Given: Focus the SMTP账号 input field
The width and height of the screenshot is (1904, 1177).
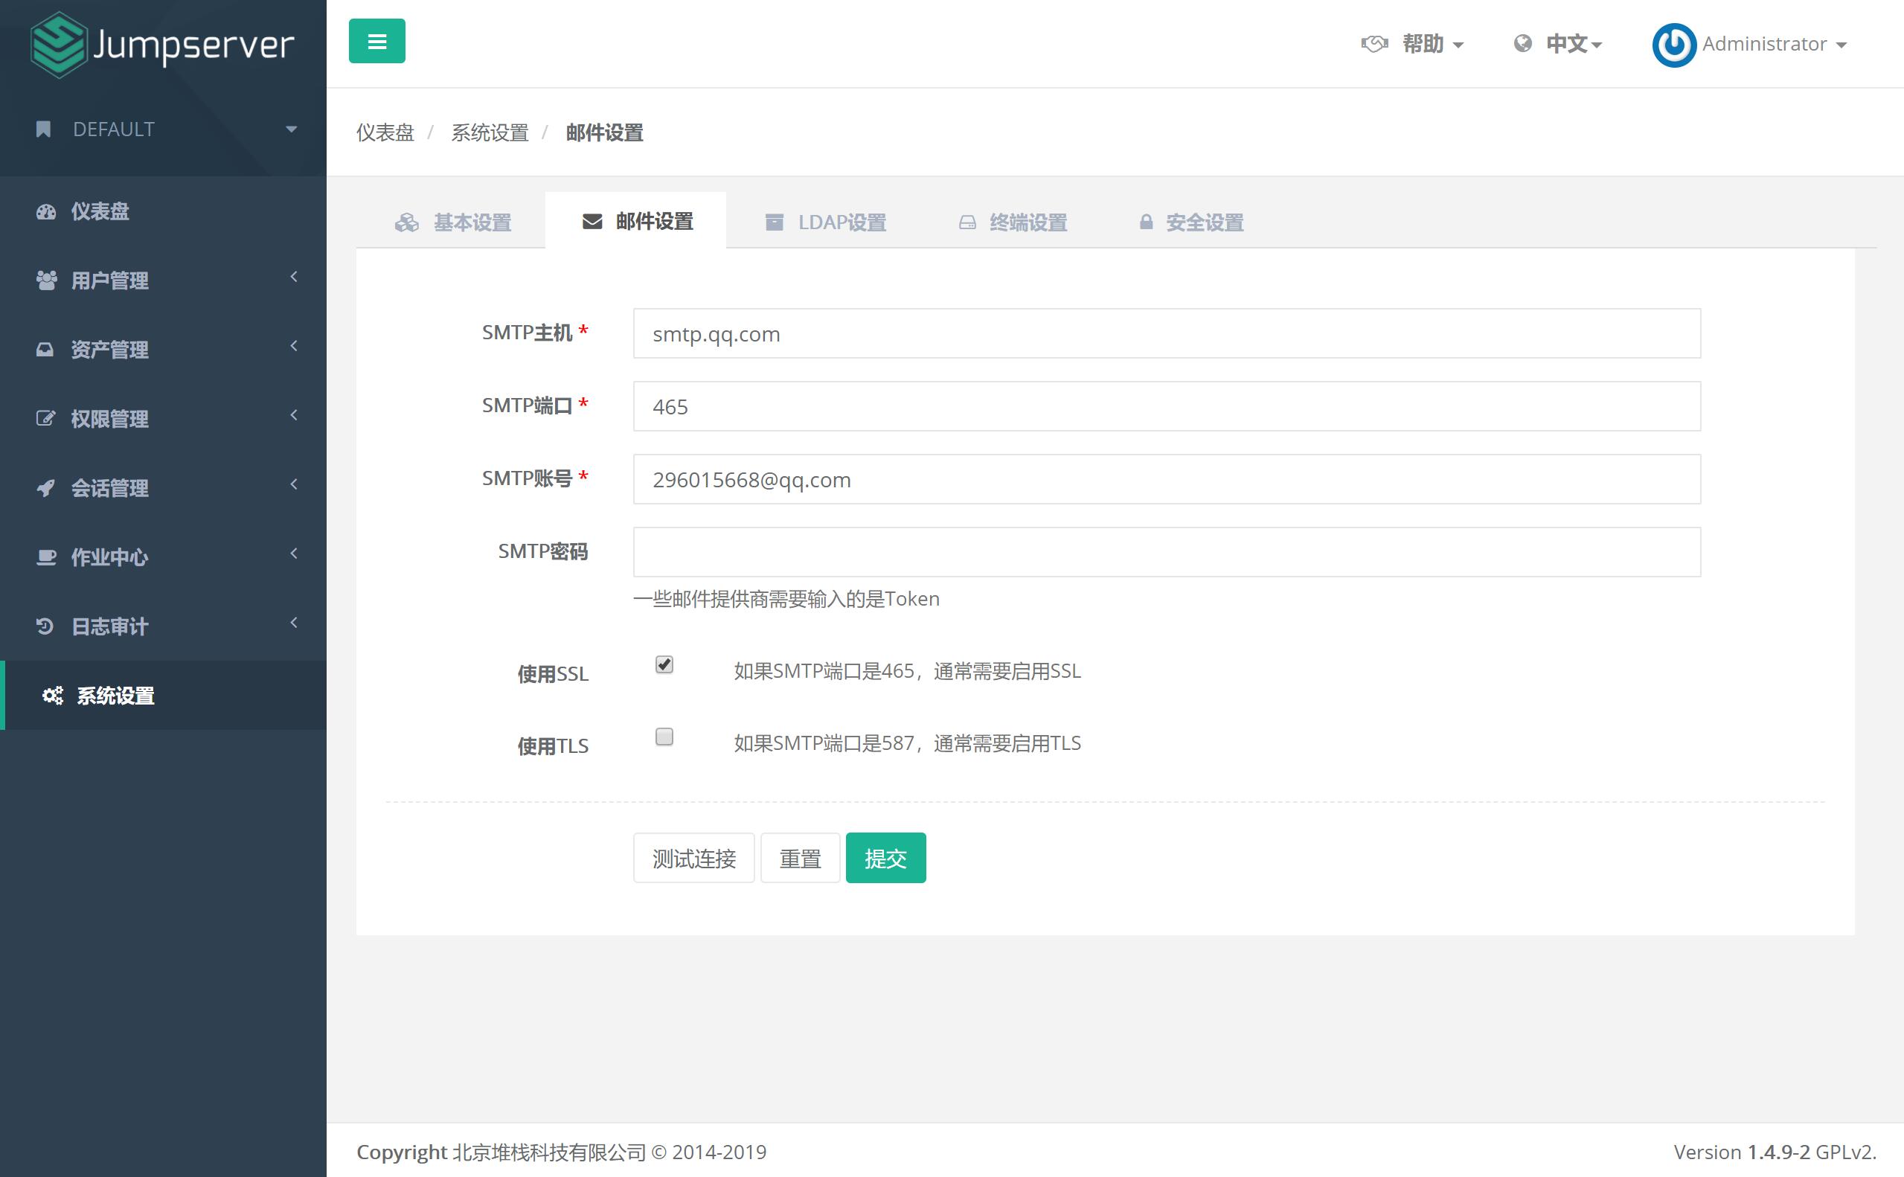Looking at the screenshot, I should pyautogui.click(x=1167, y=478).
